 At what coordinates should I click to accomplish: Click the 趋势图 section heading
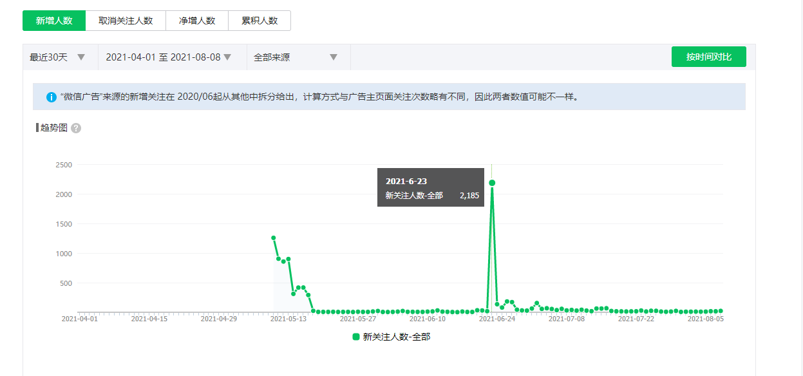[x=53, y=127]
